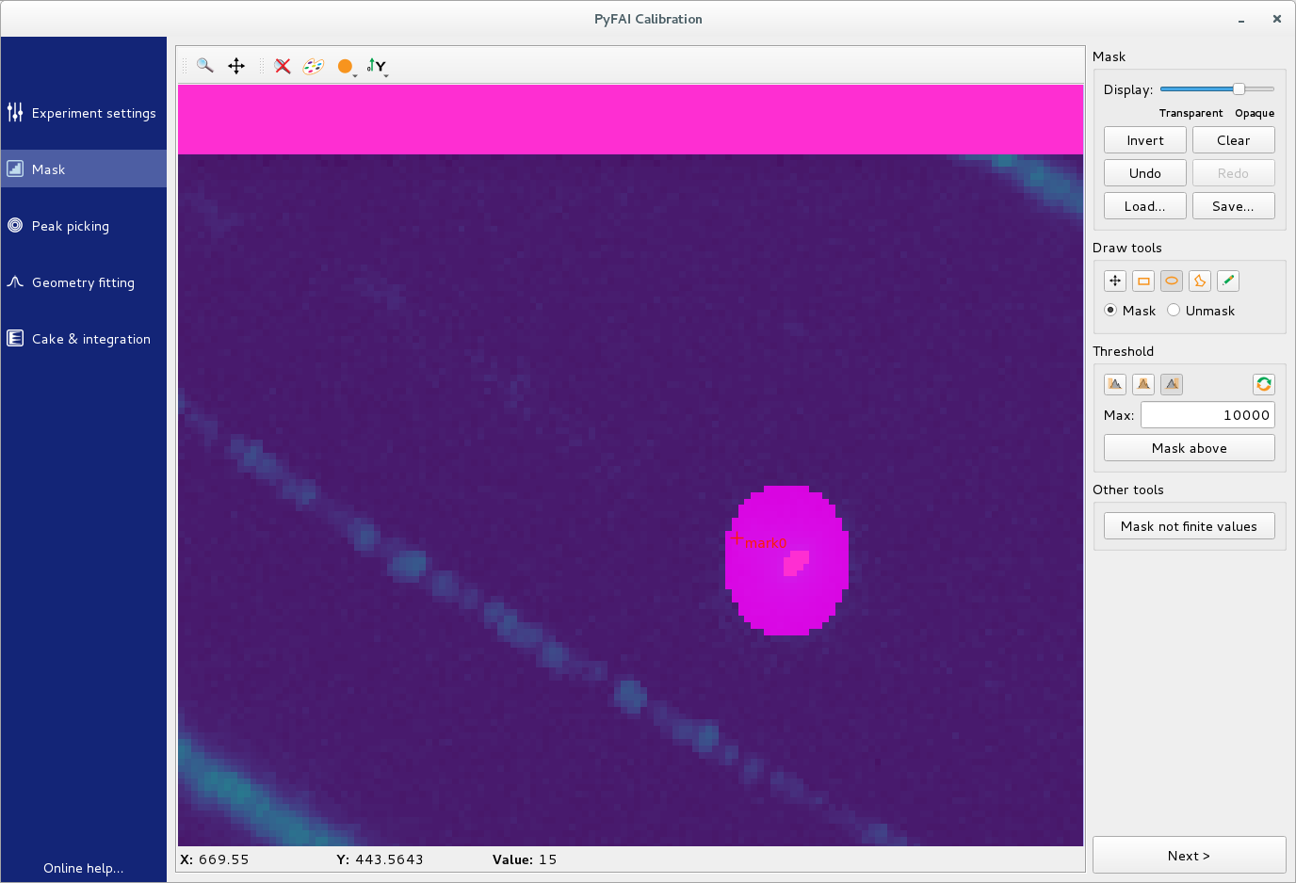Select the below-minimum threshold icon
Viewport: 1296px width, 883px height.
1115,384
